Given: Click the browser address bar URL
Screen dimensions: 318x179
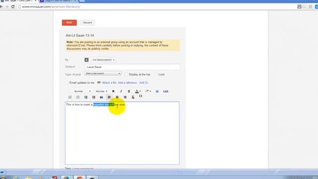Looking at the screenshot, I should (x=51, y=6).
